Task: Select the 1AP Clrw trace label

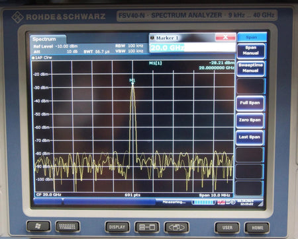Action: click(x=42, y=57)
